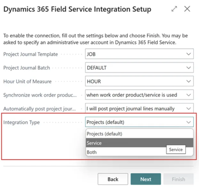
Task: Select Projects (default) in the list
Action: click(x=139, y=134)
